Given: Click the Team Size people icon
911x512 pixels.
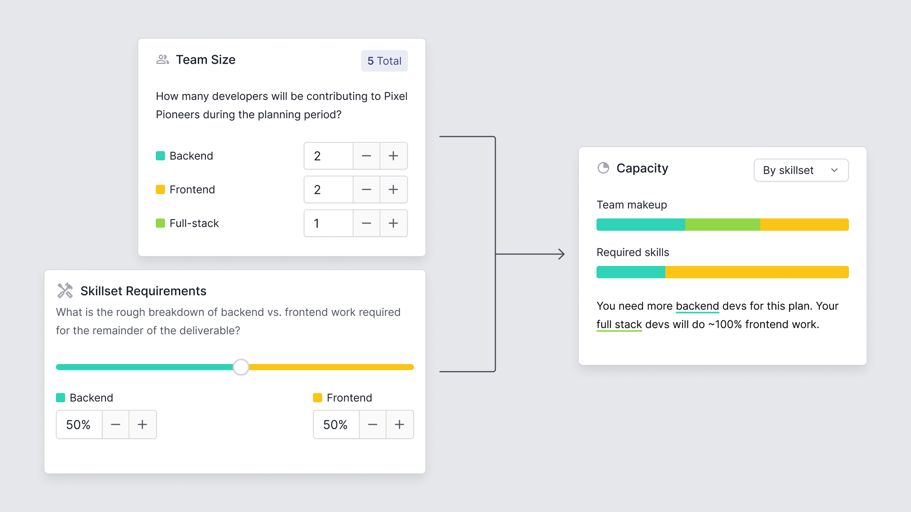Looking at the screenshot, I should [162, 59].
